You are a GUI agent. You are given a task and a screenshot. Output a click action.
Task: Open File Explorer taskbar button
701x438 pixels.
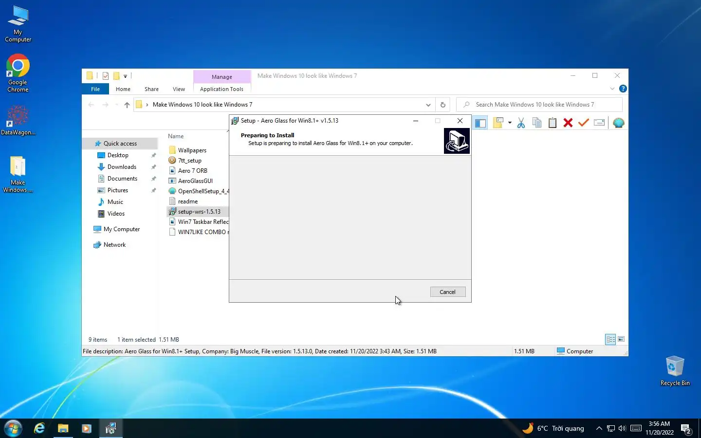pos(63,428)
